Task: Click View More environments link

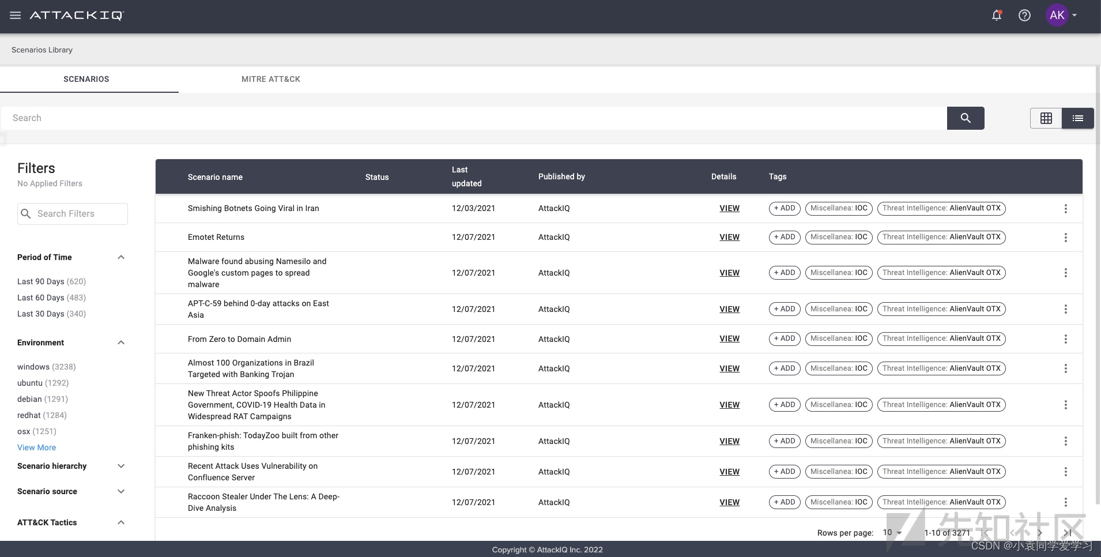Action: click(x=37, y=447)
